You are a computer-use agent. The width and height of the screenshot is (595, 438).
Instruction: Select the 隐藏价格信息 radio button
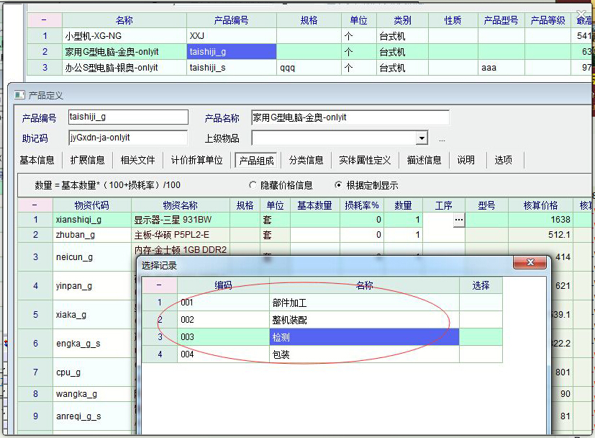click(x=253, y=185)
